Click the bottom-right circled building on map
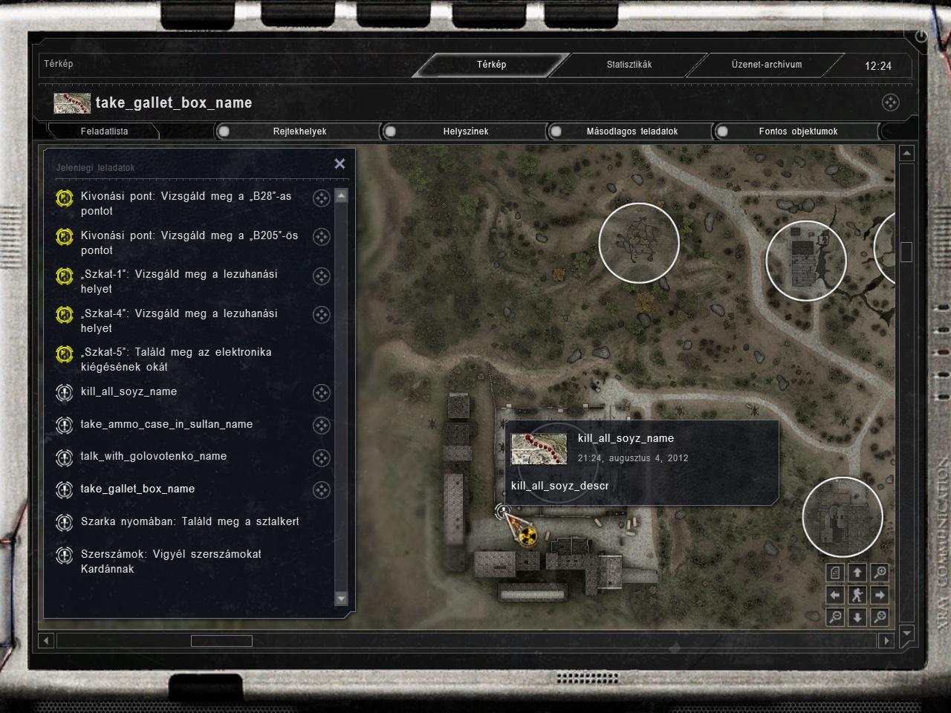 pos(843,518)
